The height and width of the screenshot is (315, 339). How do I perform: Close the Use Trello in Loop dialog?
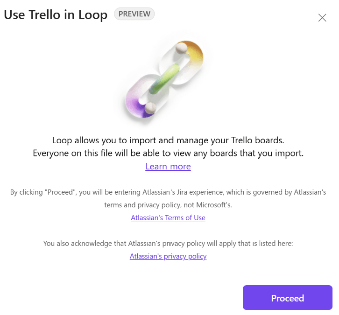(x=322, y=18)
